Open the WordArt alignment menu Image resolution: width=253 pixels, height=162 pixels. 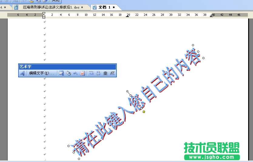point(105,73)
